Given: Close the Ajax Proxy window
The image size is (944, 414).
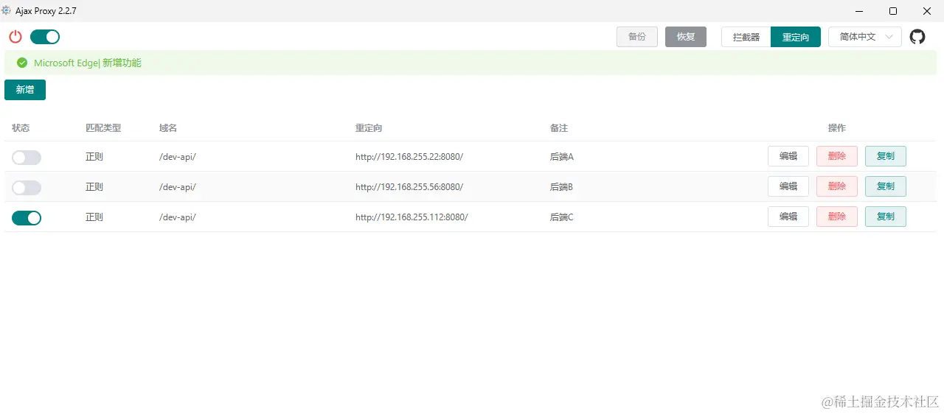Looking at the screenshot, I should point(927,11).
